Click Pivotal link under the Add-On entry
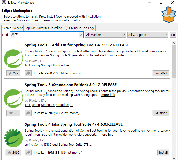Viewport: 178px width, 160px height. point(34,61)
